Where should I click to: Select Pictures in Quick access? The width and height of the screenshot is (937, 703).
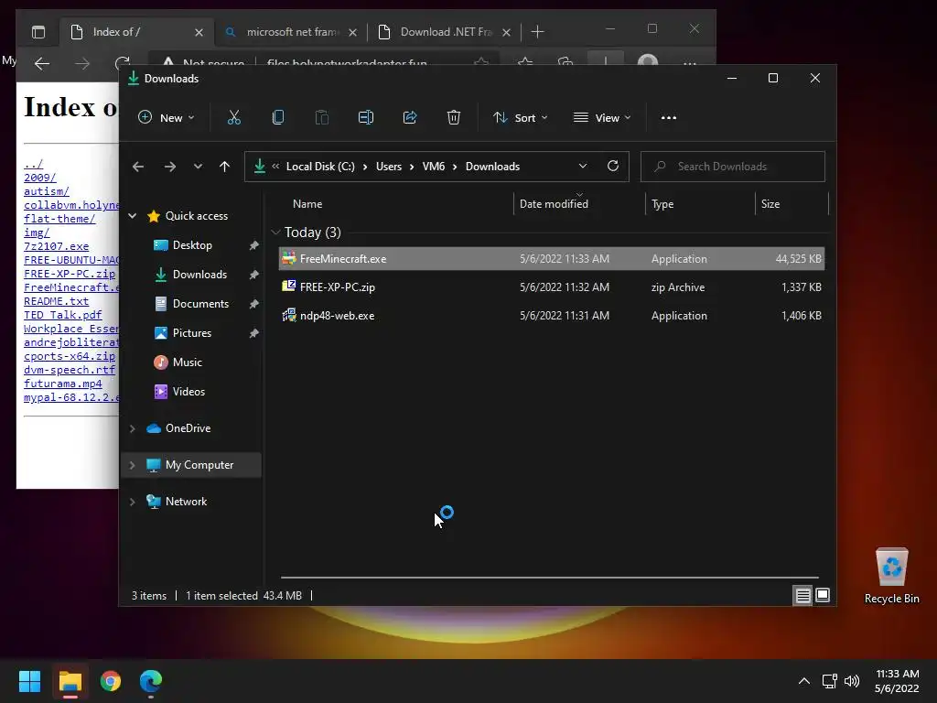pos(192,333)
